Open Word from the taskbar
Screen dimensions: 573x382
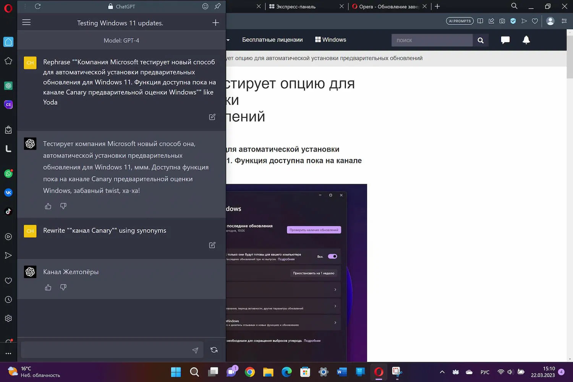coord(342,372)
